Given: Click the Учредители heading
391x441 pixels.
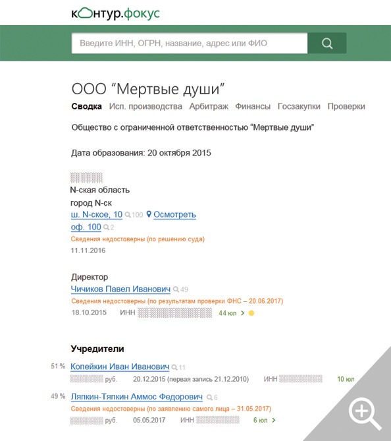Looking at the screenshot, I should click(97, 349).
